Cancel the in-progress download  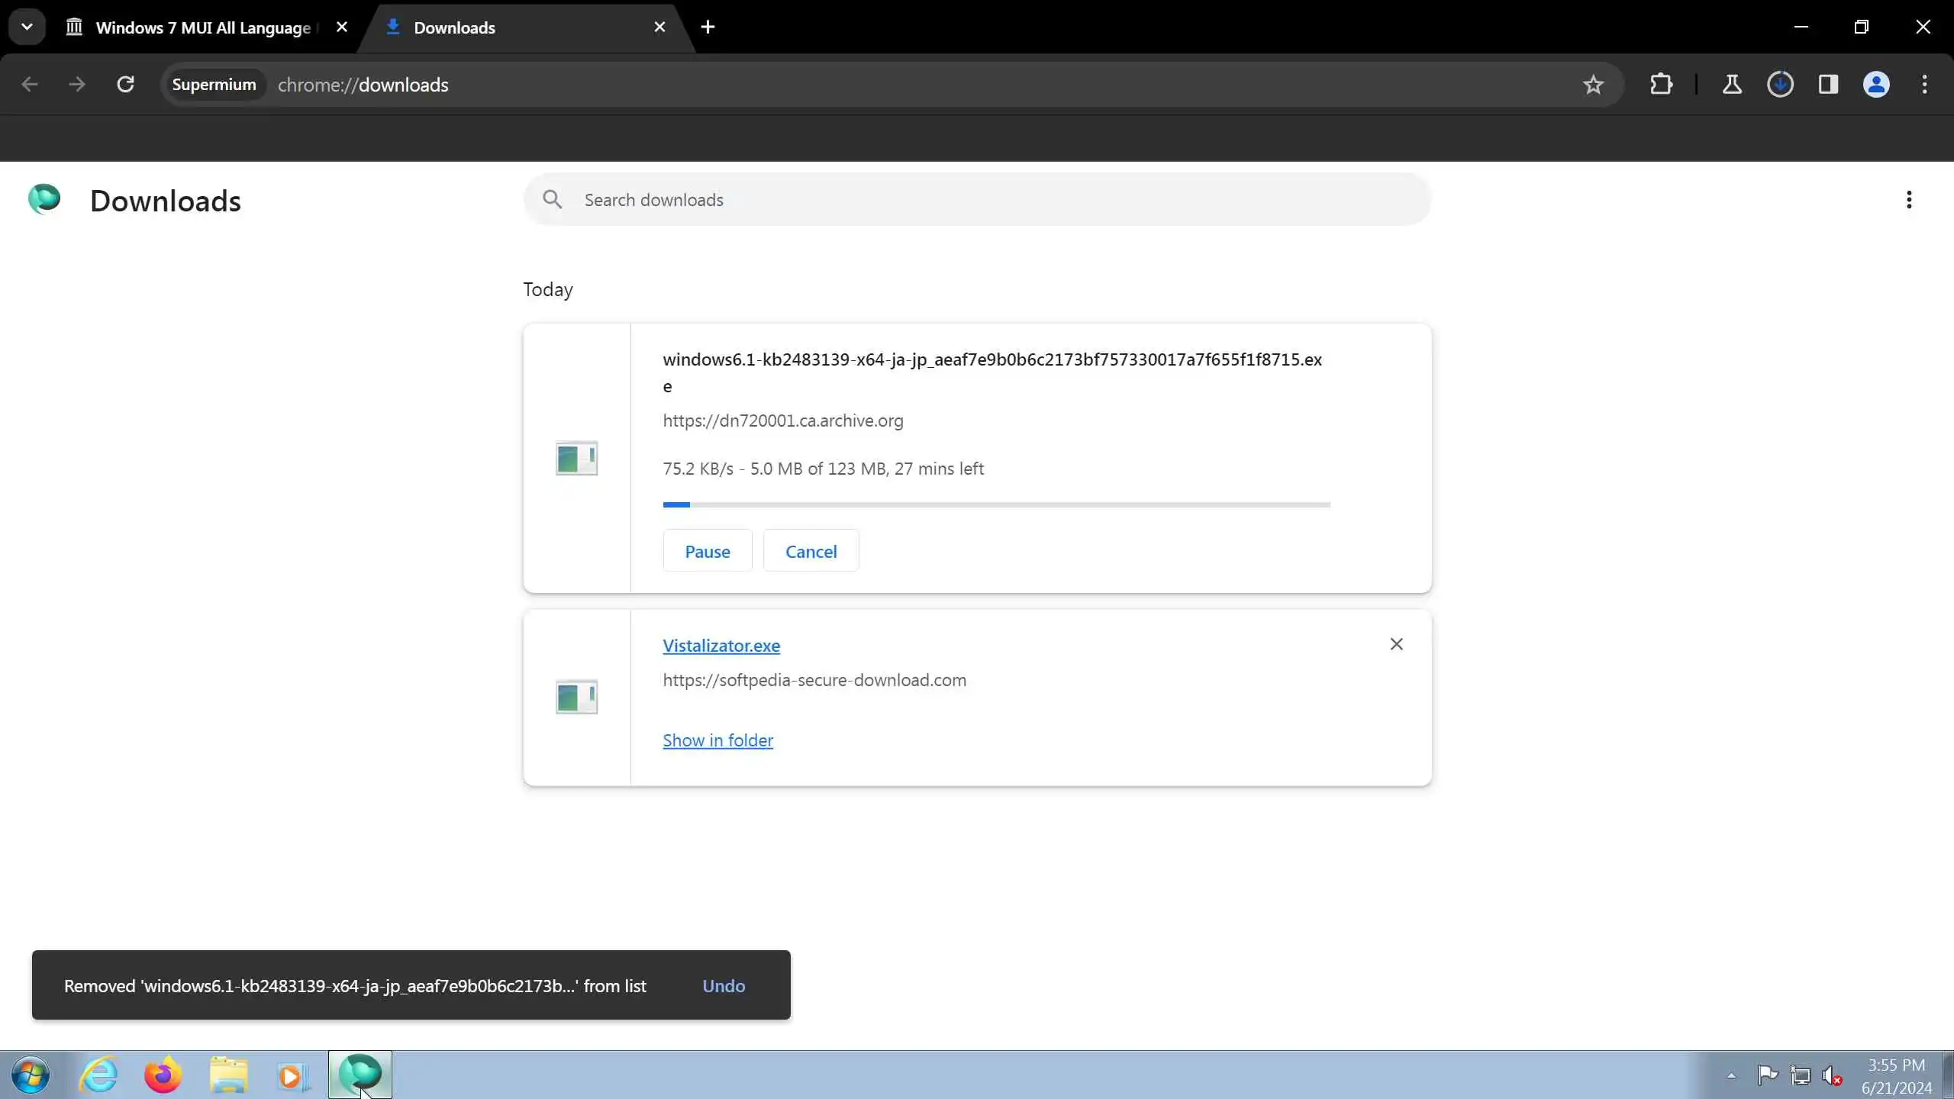811,551
